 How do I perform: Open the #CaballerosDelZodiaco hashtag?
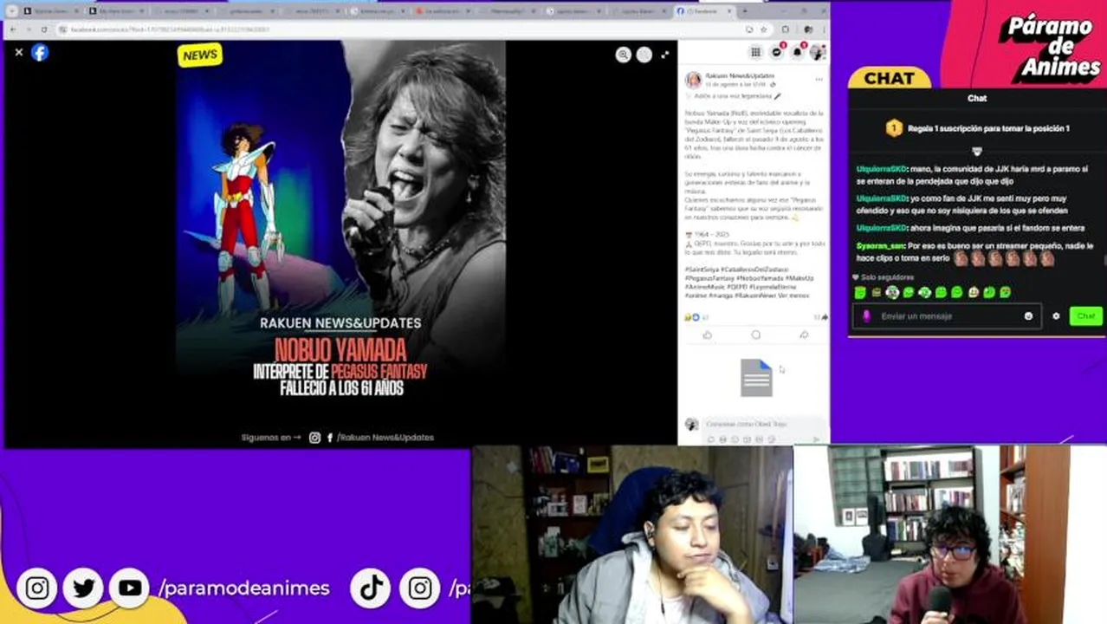(754, 270)
